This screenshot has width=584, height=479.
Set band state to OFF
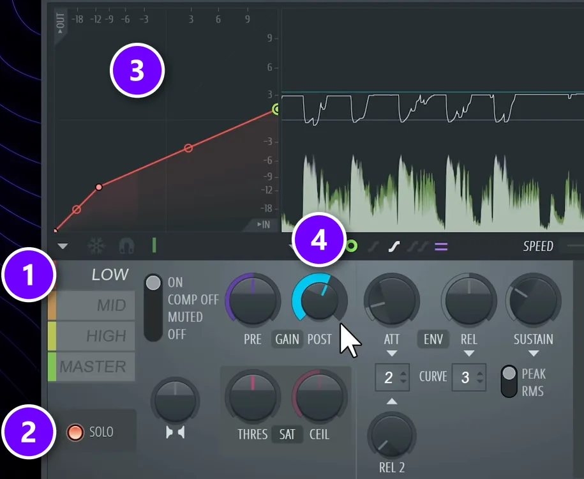[177, 335]
